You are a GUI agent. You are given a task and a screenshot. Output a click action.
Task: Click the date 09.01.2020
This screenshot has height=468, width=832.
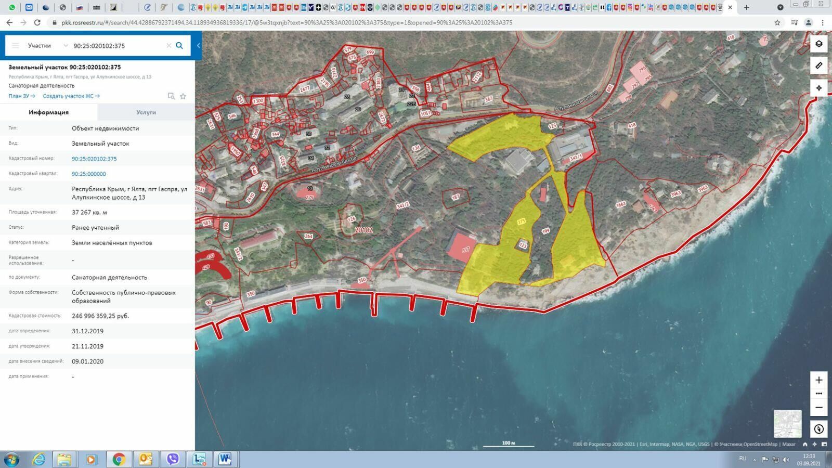(x=87, y=361)
